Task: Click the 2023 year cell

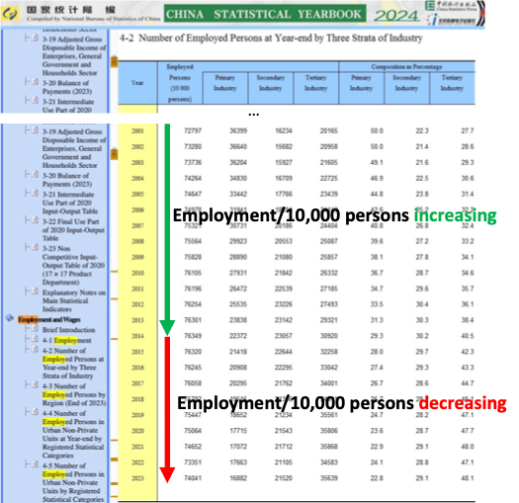Action: [x=137, y=478]
